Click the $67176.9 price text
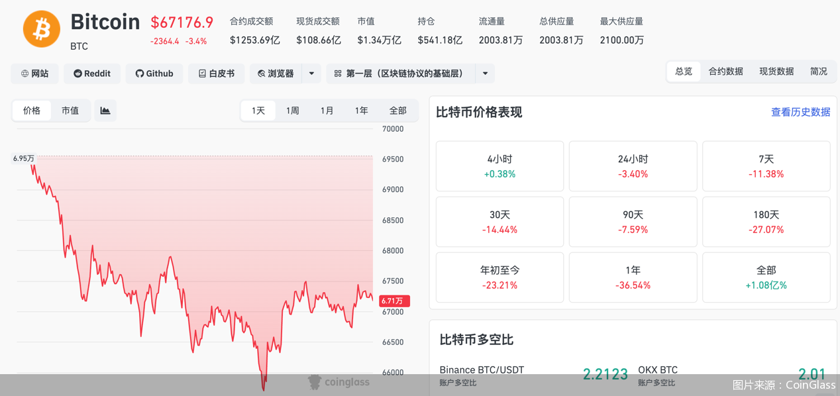The width and height of the screenshot is (840, 396). tap(182, 23)
